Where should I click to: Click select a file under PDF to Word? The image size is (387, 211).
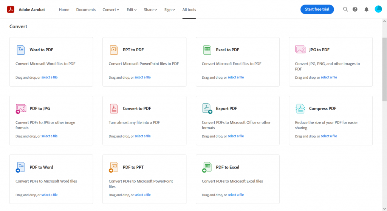(x=50, y=195)
